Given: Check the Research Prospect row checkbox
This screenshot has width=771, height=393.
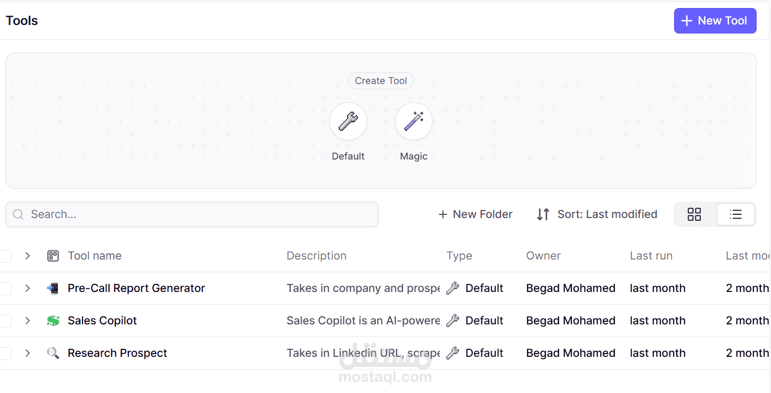Looking at the screenshot, I should point(5,354).
